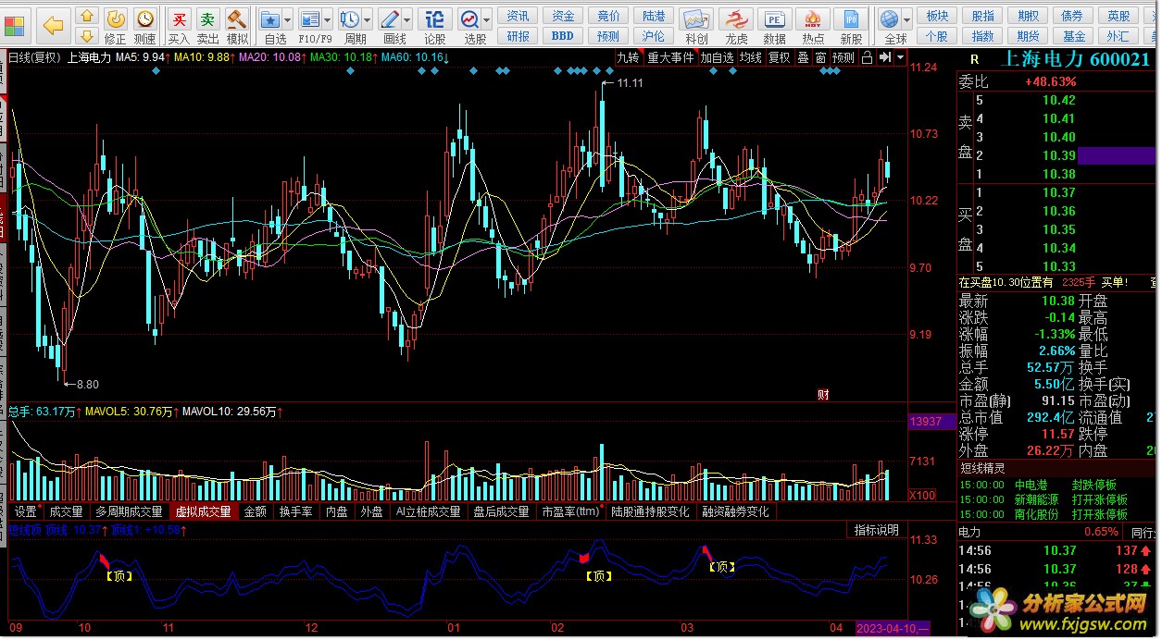Click the yellow back arrow icon
This screenshot has width=1162, height=640.
(x=53, y=25)
